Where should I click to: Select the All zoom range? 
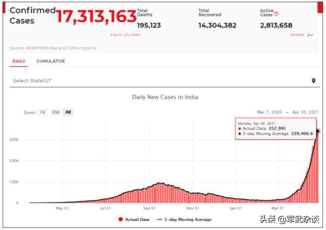(x=68, y=112)
